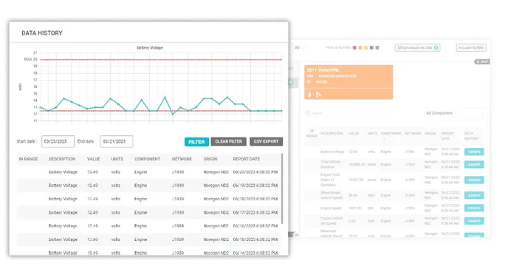Select the Battery Voltage row dated 06/19/2023

click(x=149, y=186)
